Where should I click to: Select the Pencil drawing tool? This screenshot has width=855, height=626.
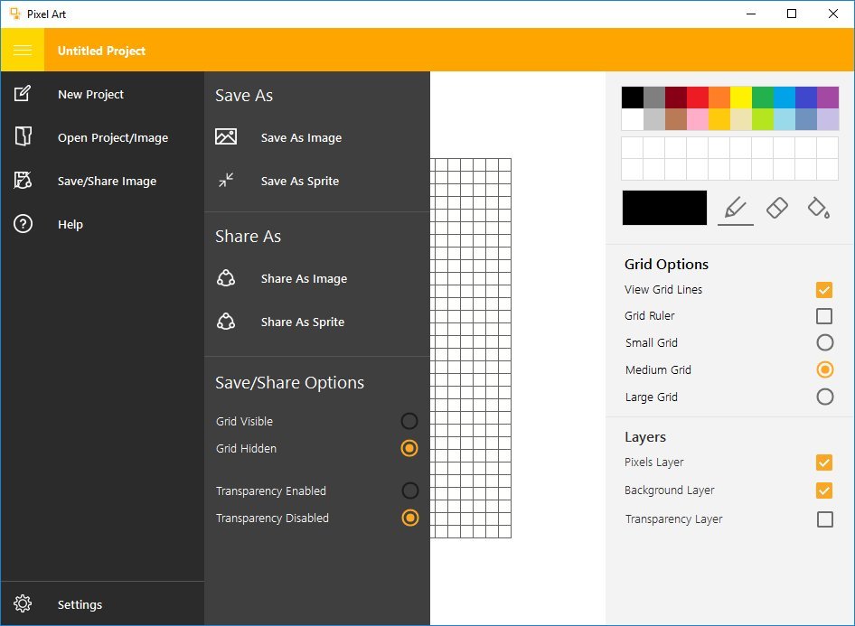click(x=735, y=208)
